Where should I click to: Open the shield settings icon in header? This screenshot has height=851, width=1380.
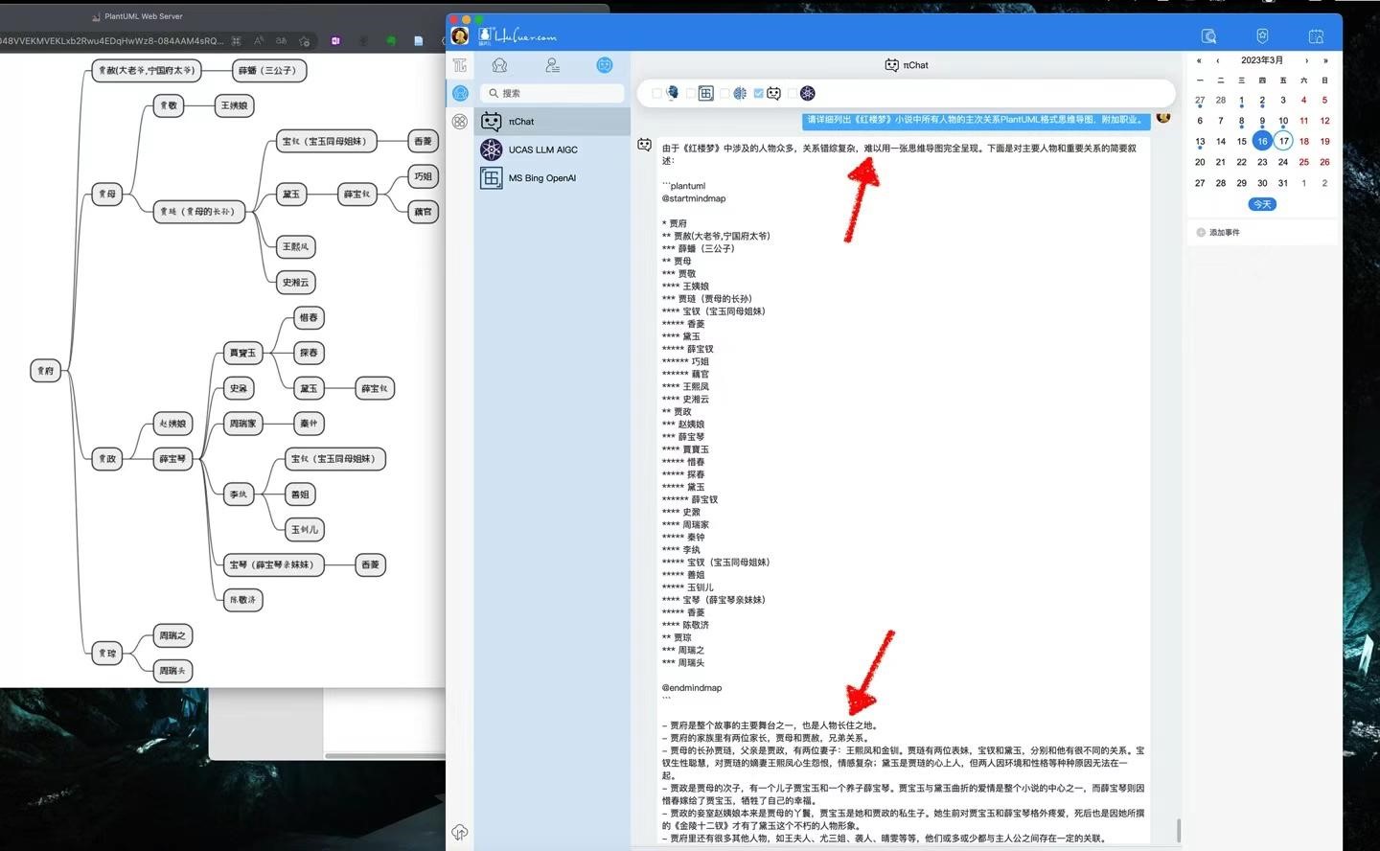tap(1262, 36)
